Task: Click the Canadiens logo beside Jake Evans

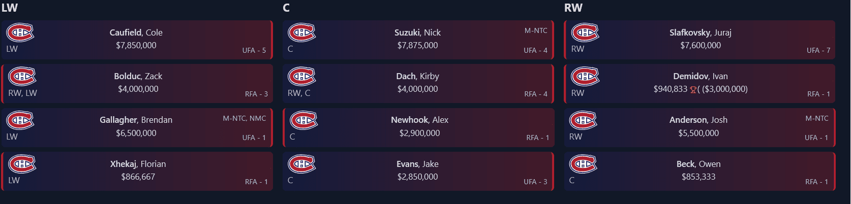Action: 301,164
